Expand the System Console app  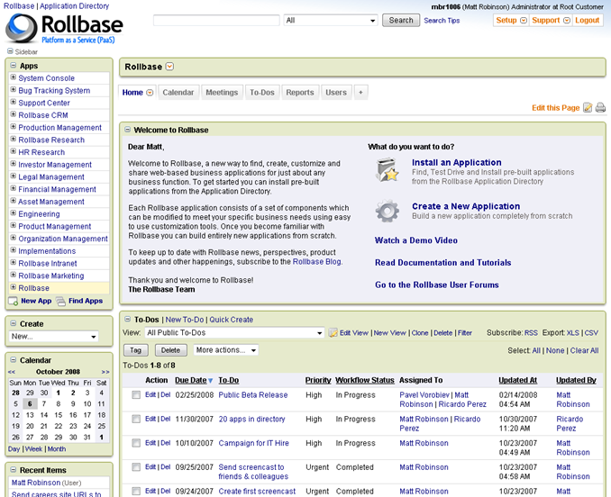tap(14, 77)
